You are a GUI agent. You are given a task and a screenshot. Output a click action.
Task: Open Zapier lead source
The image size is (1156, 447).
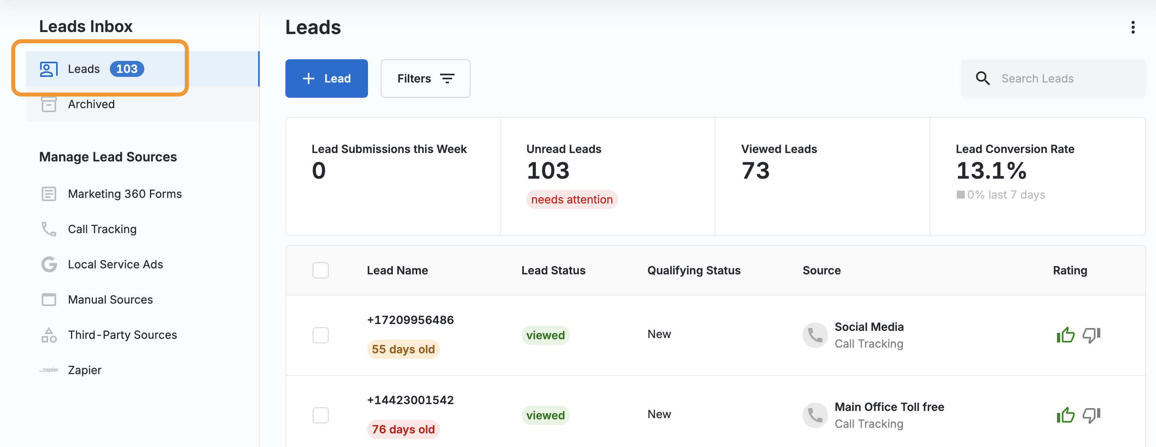coord(84,370)
